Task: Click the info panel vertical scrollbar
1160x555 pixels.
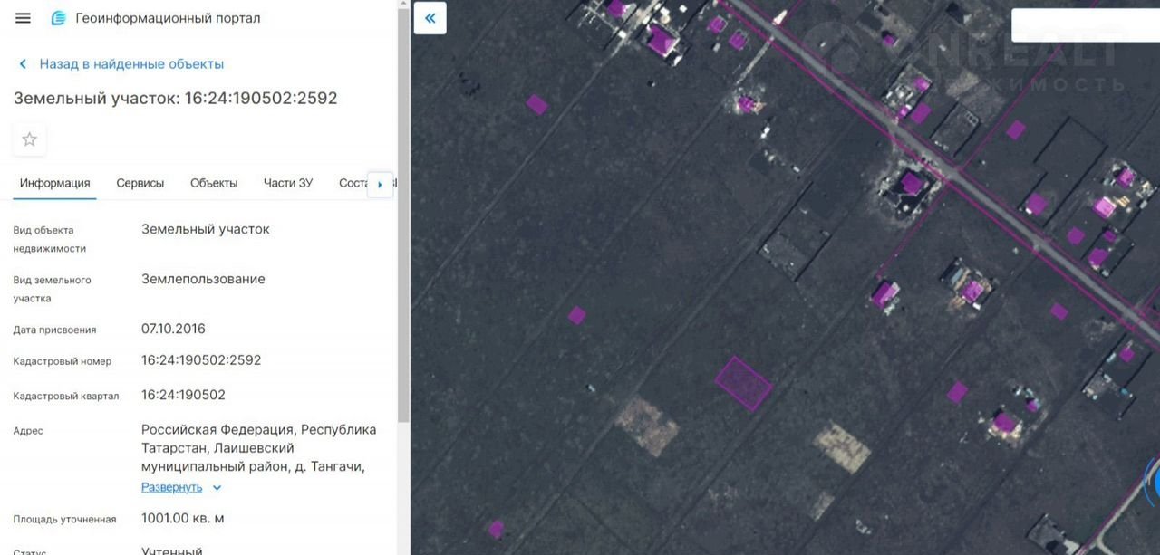Action: pyautogui.click(x=403, y=272)
